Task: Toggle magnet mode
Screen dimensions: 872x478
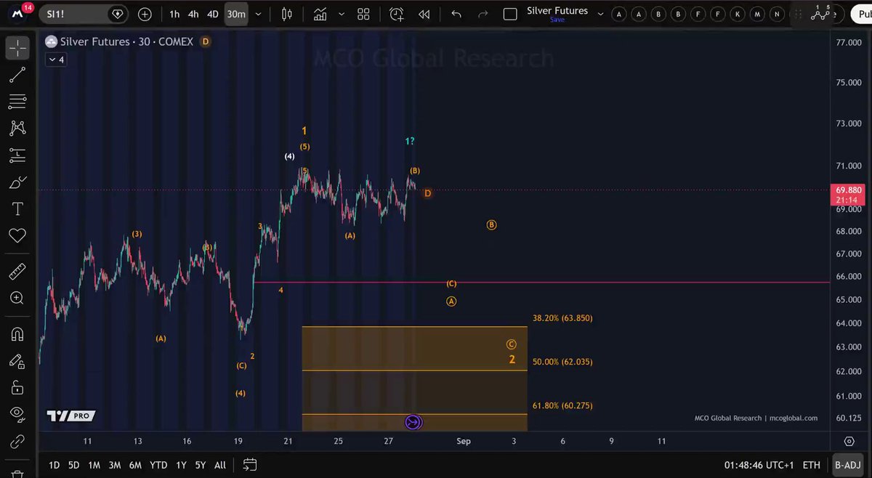Action: (17, 334)
